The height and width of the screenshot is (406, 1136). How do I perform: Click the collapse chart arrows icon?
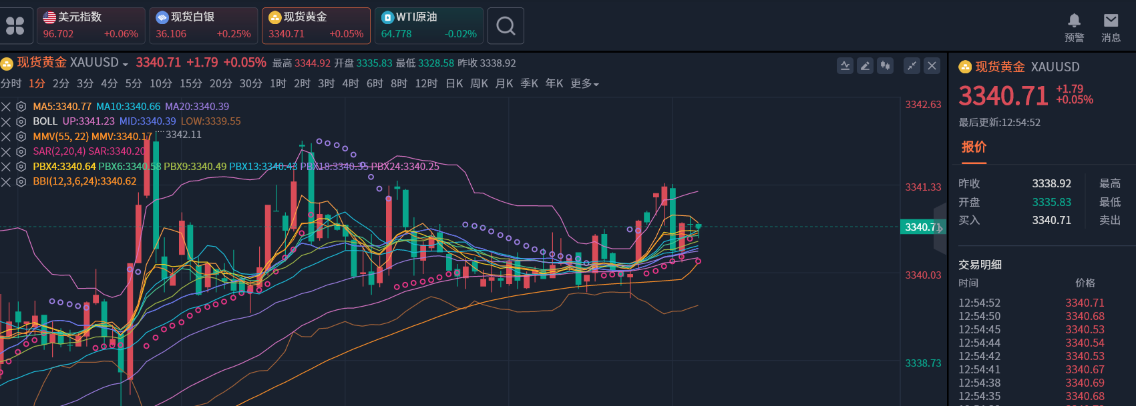[x=912, y=65]
